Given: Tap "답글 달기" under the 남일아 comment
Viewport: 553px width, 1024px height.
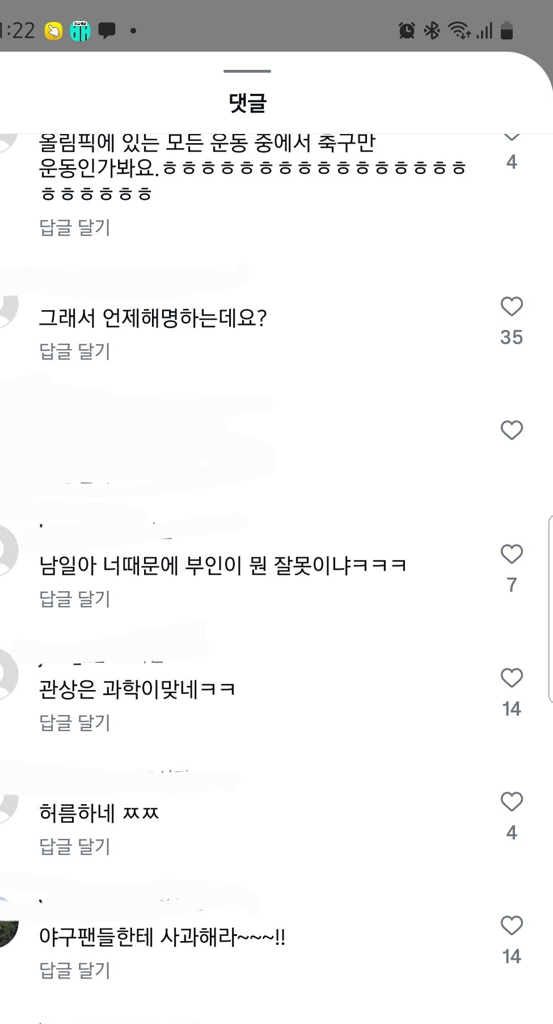Looking at the screenshot, I should coord(75,598).
